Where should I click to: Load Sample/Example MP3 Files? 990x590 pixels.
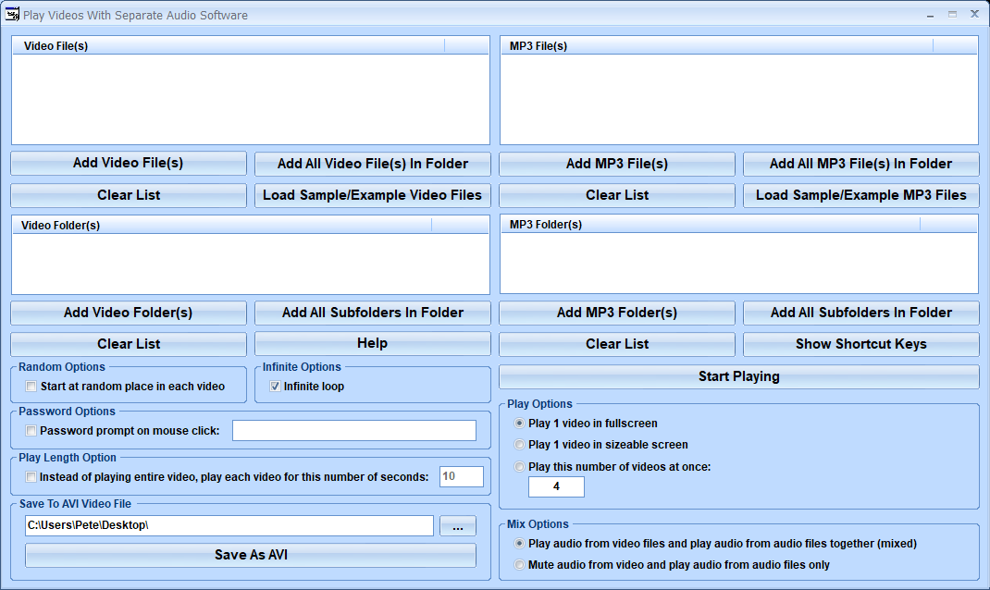pos(861,196)
